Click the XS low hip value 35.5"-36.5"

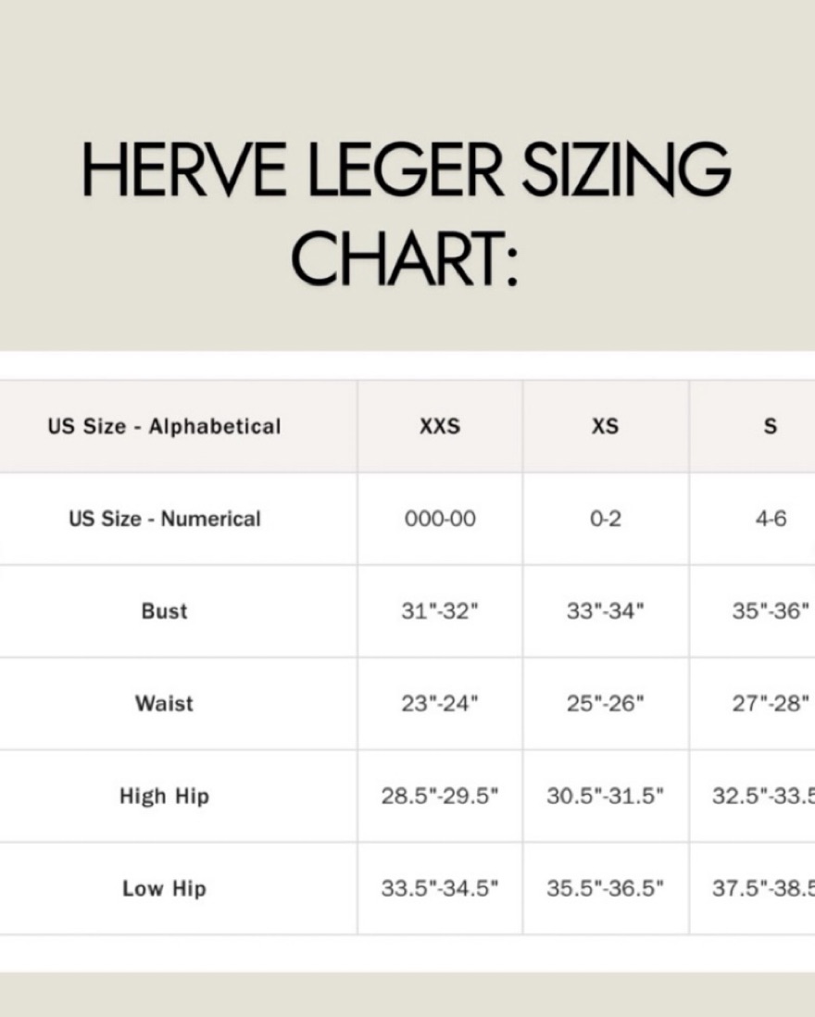point(605,888)
